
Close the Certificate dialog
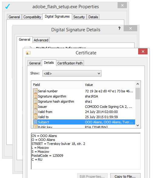(x=143, y=51)
